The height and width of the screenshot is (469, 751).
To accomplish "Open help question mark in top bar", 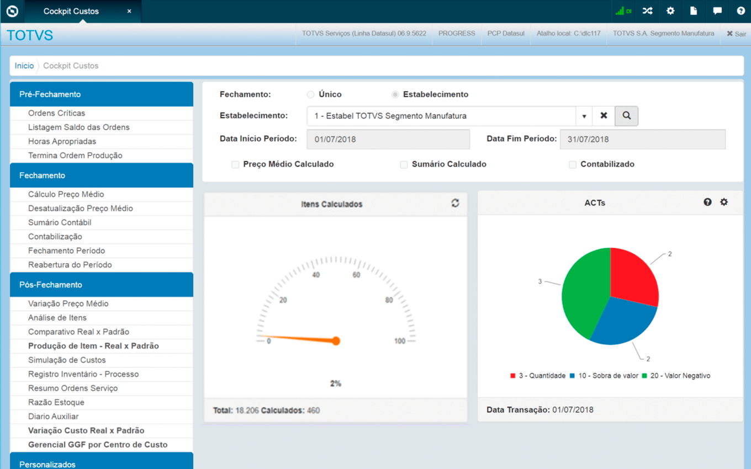I will pos(741,11).
